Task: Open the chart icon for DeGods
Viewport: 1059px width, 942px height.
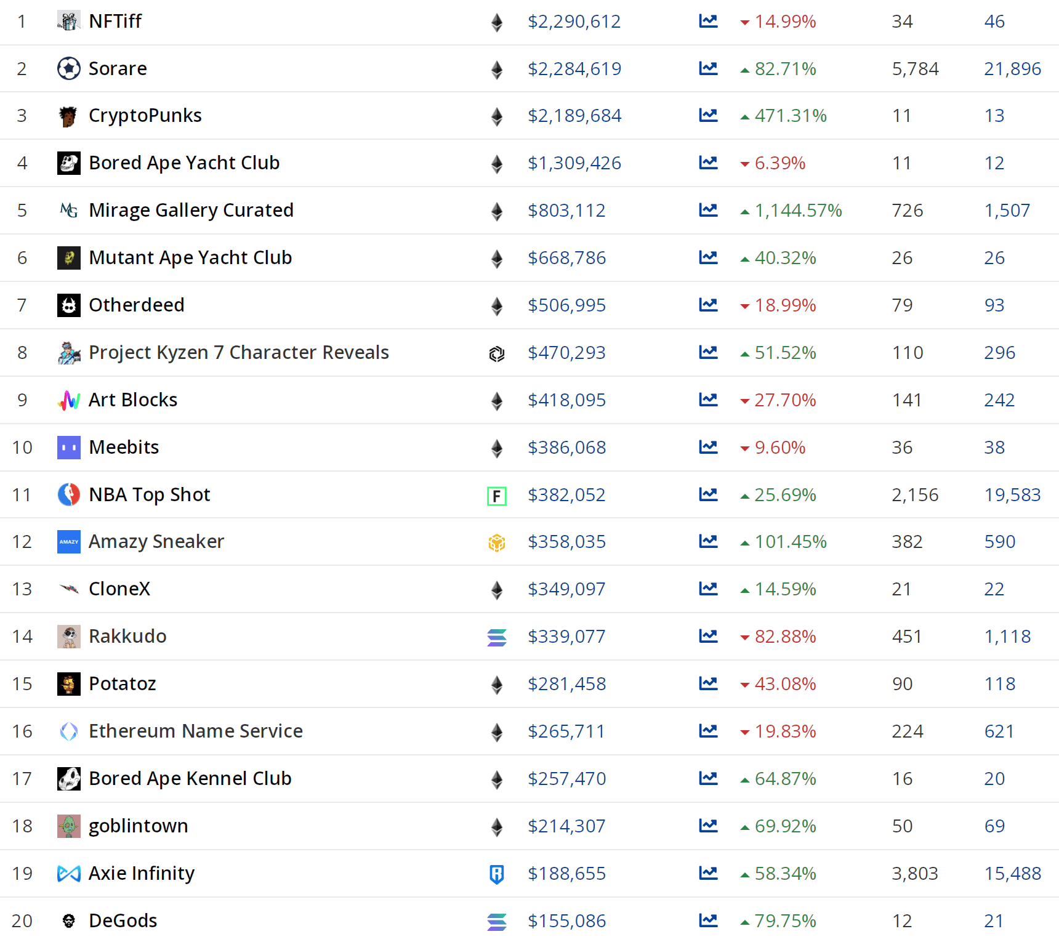Action: pyautogui.click(x=708, y=921)
